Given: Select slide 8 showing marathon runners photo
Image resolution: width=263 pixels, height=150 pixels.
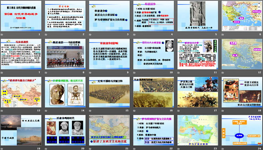Looking at the screenshot, I should 65,54.
